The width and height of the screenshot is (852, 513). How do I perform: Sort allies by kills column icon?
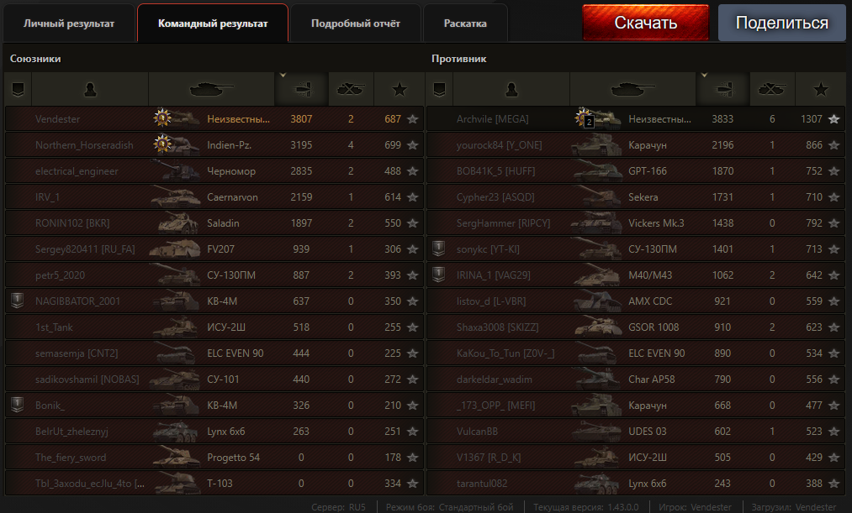351,90
